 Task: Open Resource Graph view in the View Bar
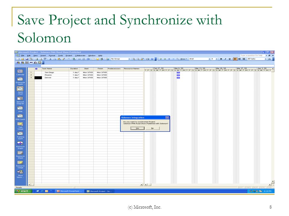20,145
